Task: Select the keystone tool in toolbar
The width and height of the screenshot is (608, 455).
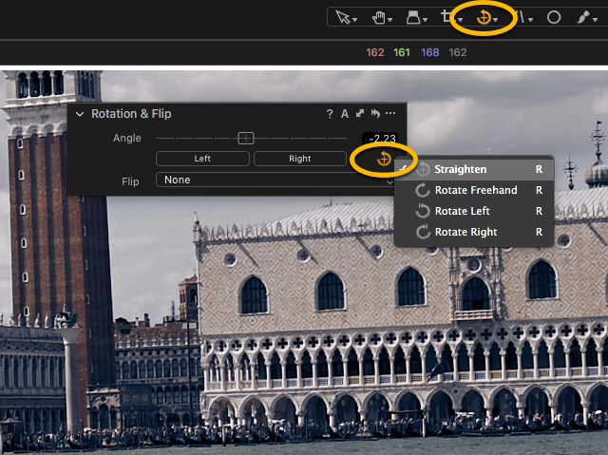Action: 416,17
